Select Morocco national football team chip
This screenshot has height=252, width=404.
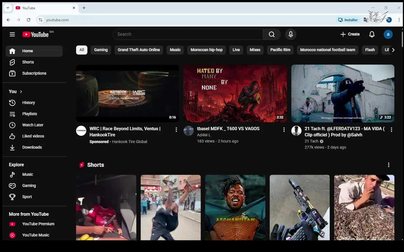click(328, 50)
